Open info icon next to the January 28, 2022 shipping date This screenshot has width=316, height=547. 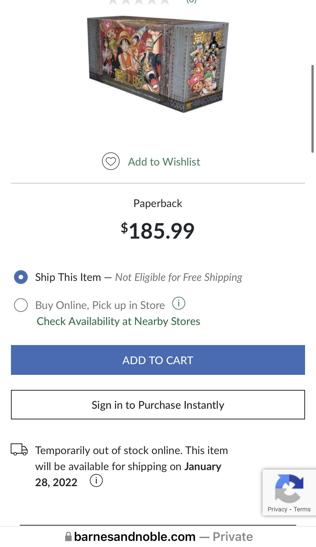(96, 481)
